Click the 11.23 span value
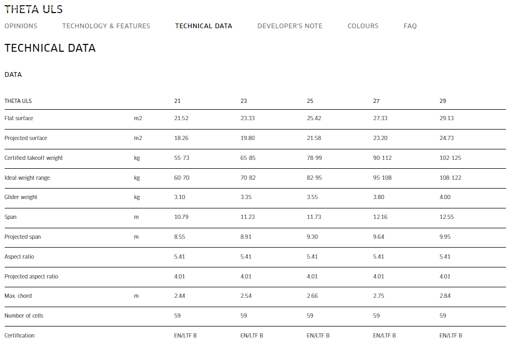 (x=248, y=217)
